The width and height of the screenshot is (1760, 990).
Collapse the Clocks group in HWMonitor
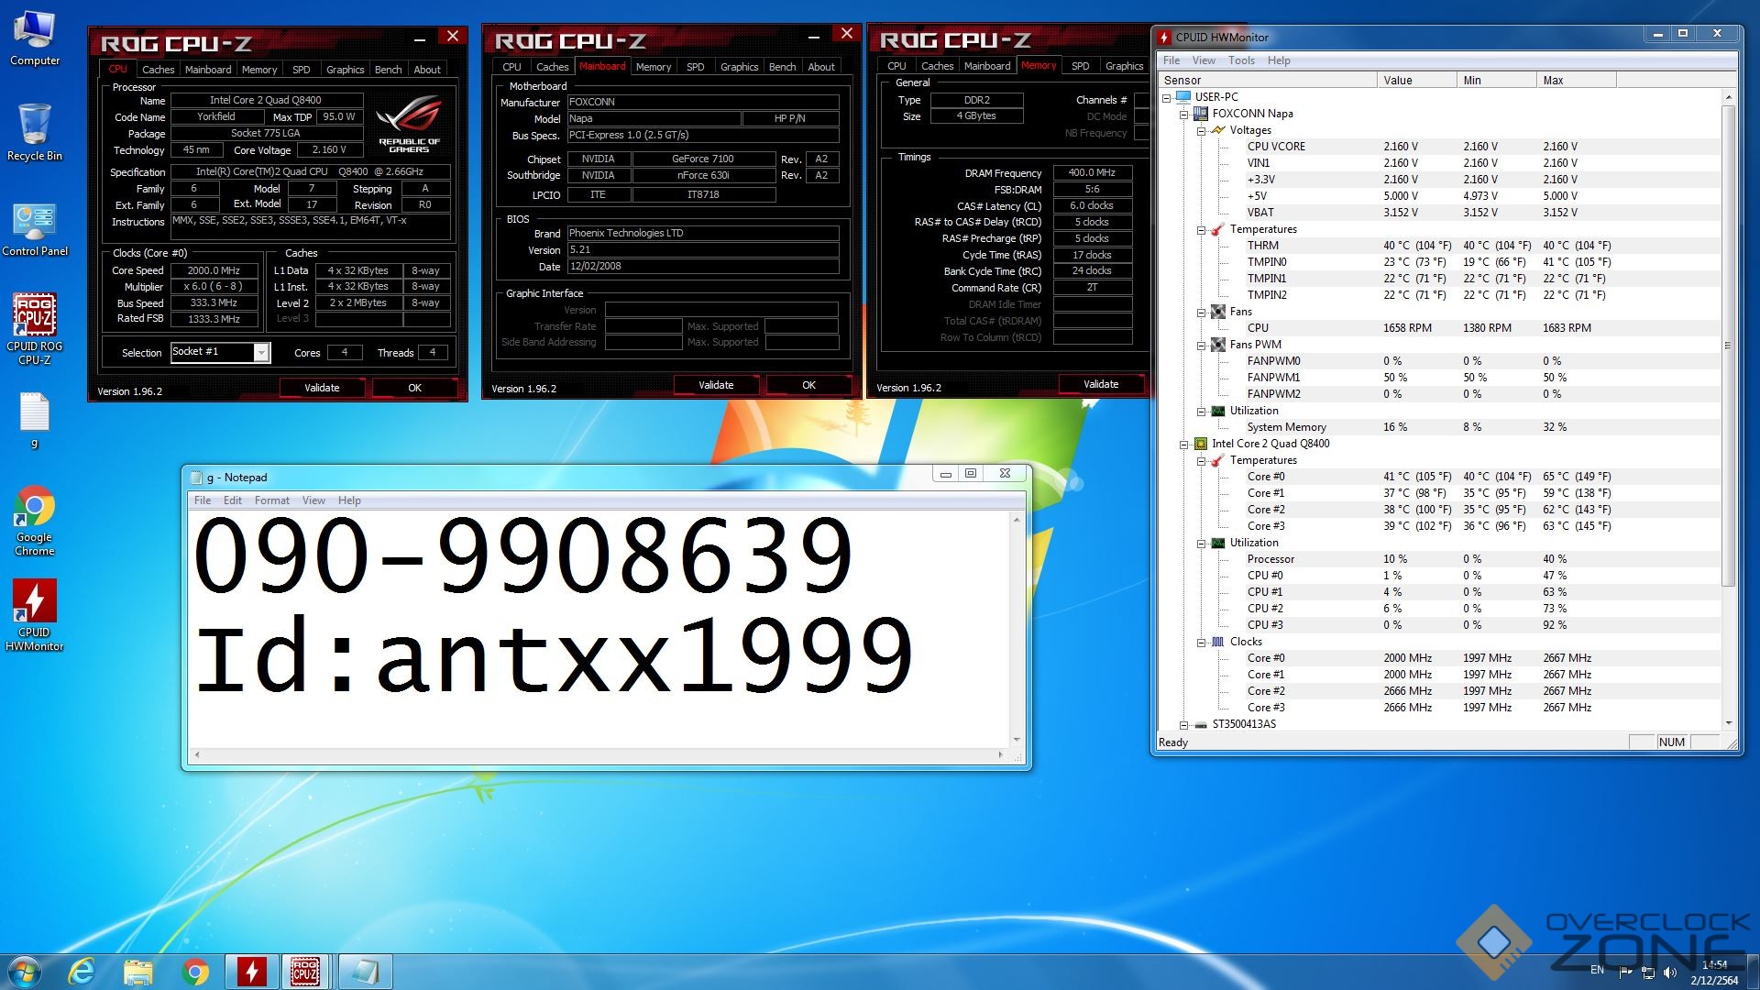1202,642
